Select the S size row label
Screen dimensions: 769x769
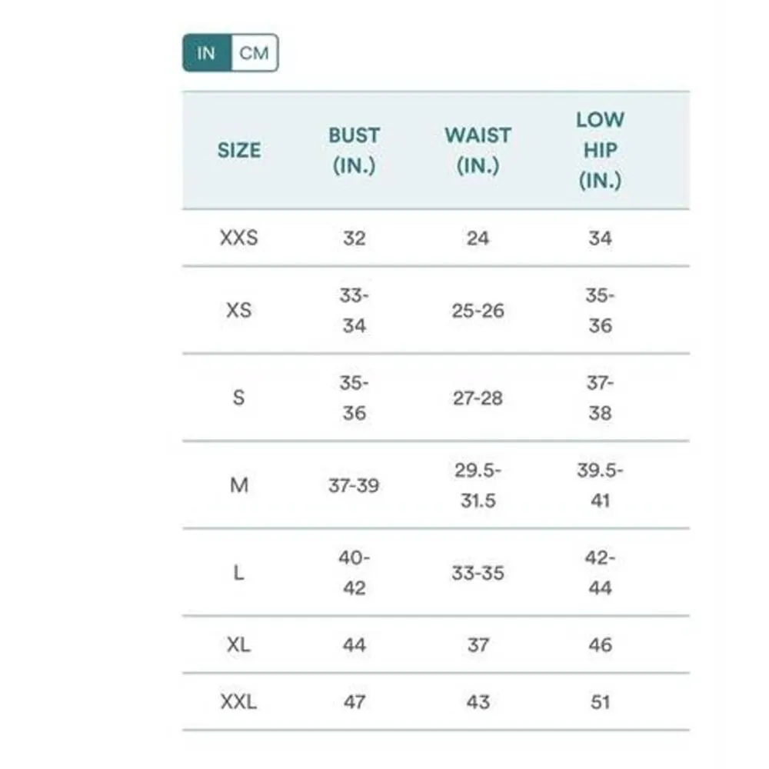(238, 398)
